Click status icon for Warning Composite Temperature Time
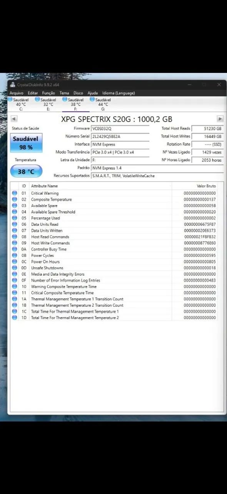The height and width of the screenshot is (494, 227). (x=15, y=286)
